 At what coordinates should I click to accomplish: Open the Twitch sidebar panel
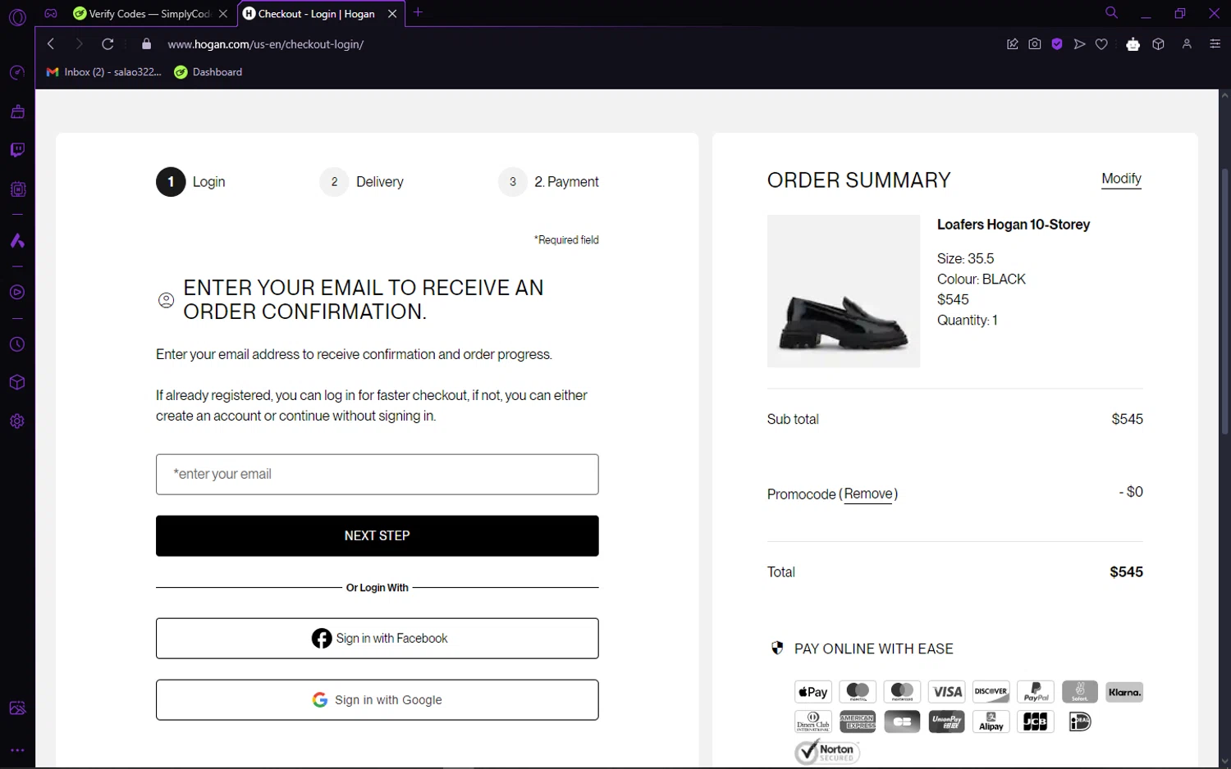pyautogui.click(x=17, y=150)
